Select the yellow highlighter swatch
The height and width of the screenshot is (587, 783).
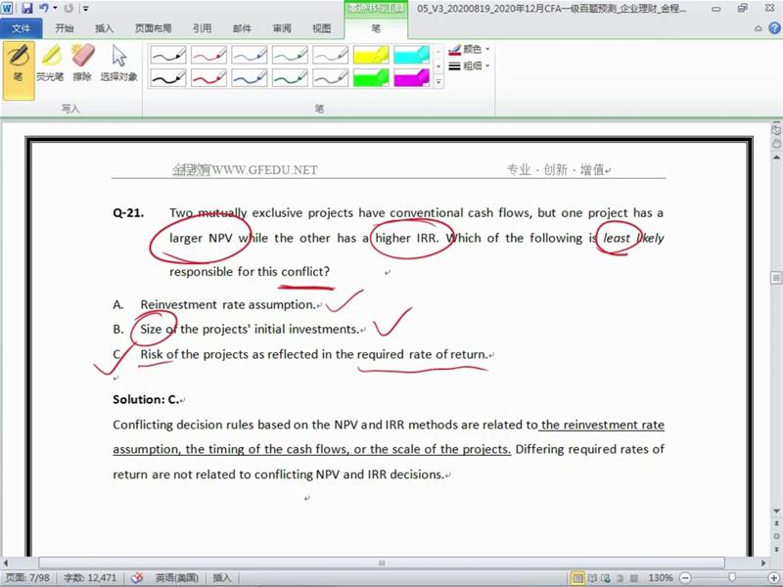pos(371,55)
